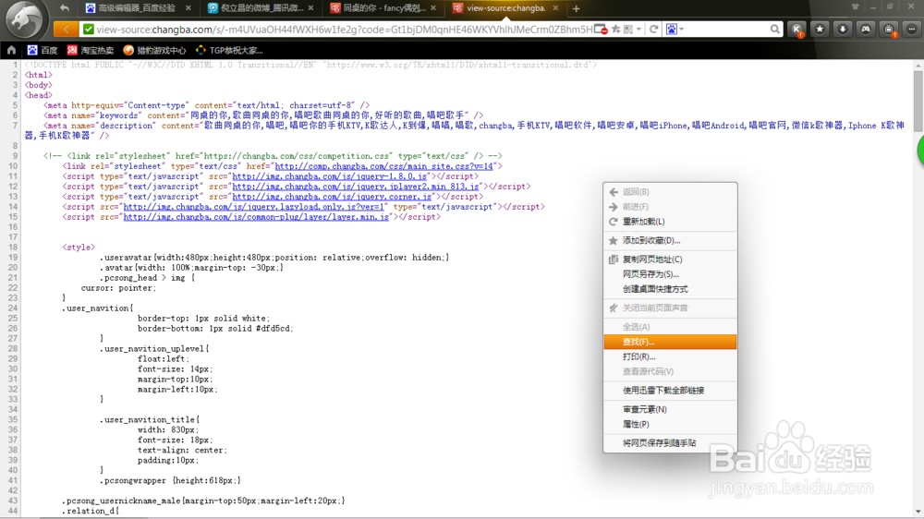Select 创建桌面快捷方式 in context menu
Image resolution: width=924 pixels, height=519 pixels.
[670, 289]
